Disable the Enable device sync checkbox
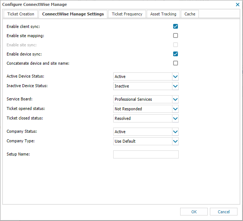This screenshot has height=221, width=243. (x=175, y=54)
